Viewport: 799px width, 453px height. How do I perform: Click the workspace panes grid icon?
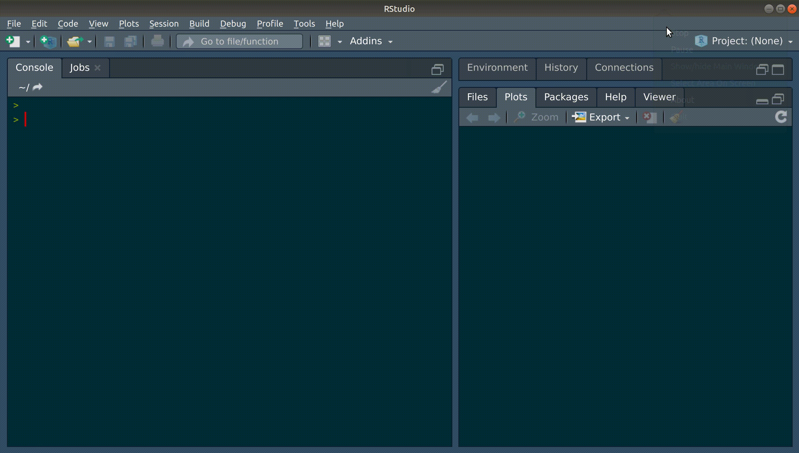(x=324, y=41)
